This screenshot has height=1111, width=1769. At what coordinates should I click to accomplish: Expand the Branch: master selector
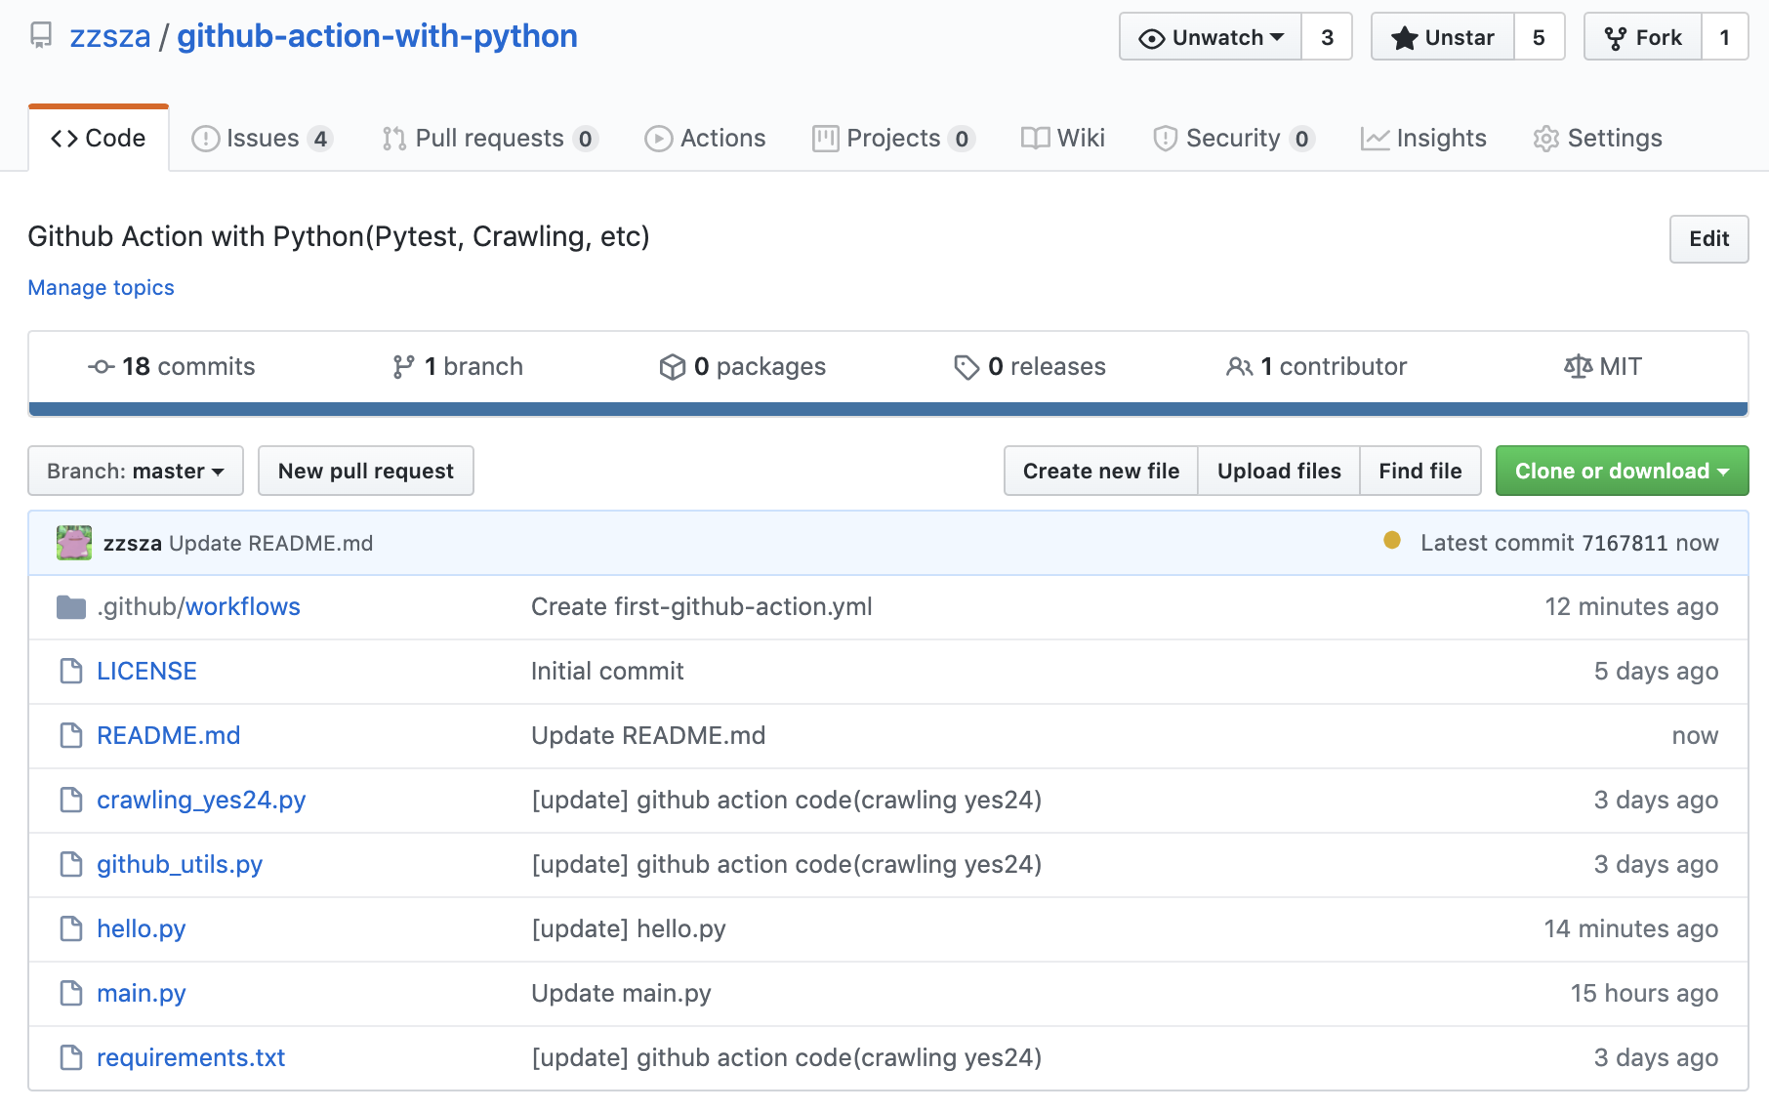(x=136, y=471)
